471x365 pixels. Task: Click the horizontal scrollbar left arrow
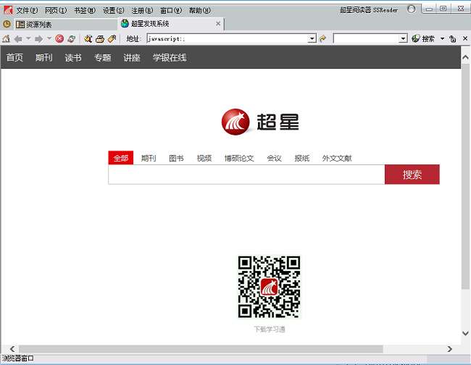pyautogui.click(x=12, y=349)
